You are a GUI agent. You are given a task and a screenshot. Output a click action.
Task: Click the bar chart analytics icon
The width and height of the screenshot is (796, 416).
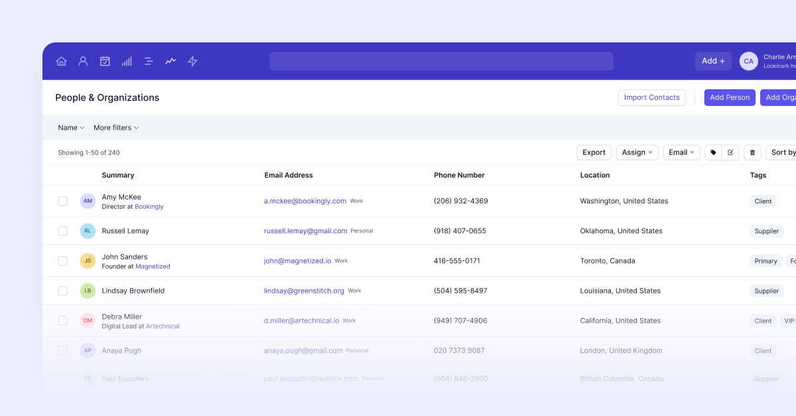click(126, 61)
